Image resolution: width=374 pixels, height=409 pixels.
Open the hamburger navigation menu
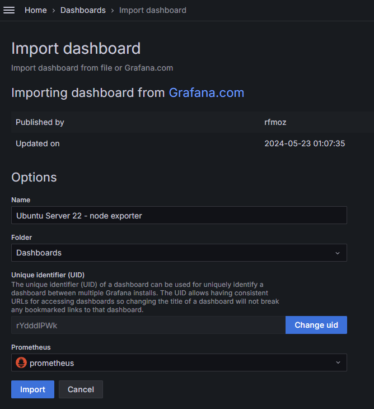pyautogui.click(x=9, y=10)
